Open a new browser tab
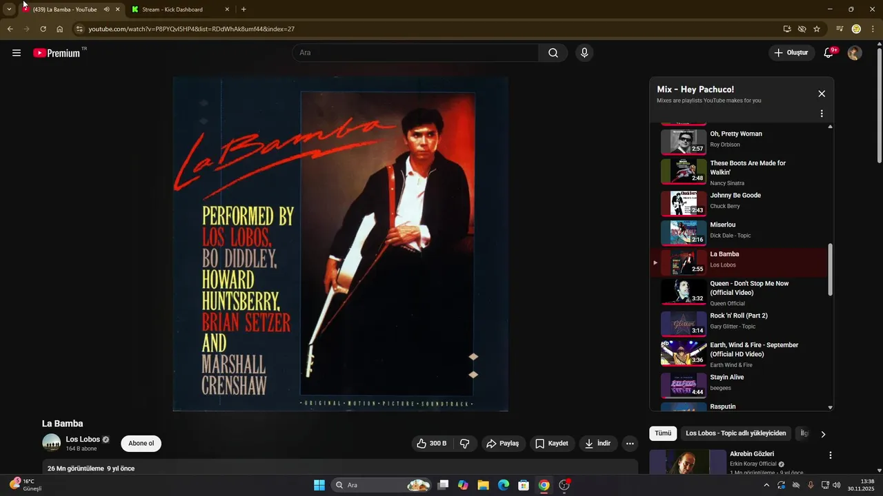Image resolution: width=883 pixels, height=496 pixels. (x=244, y=10)
